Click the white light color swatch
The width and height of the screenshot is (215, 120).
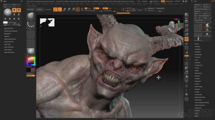point(5,22)
